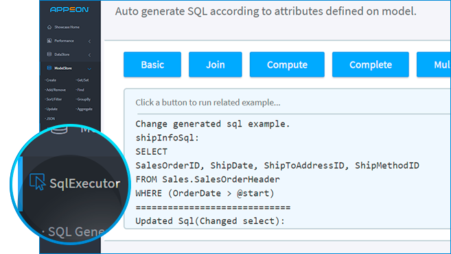Run the Compute example

[287, 64]
